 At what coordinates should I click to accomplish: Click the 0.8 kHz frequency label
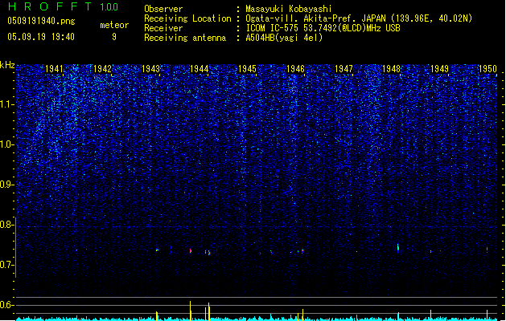[x=6, y=225]
